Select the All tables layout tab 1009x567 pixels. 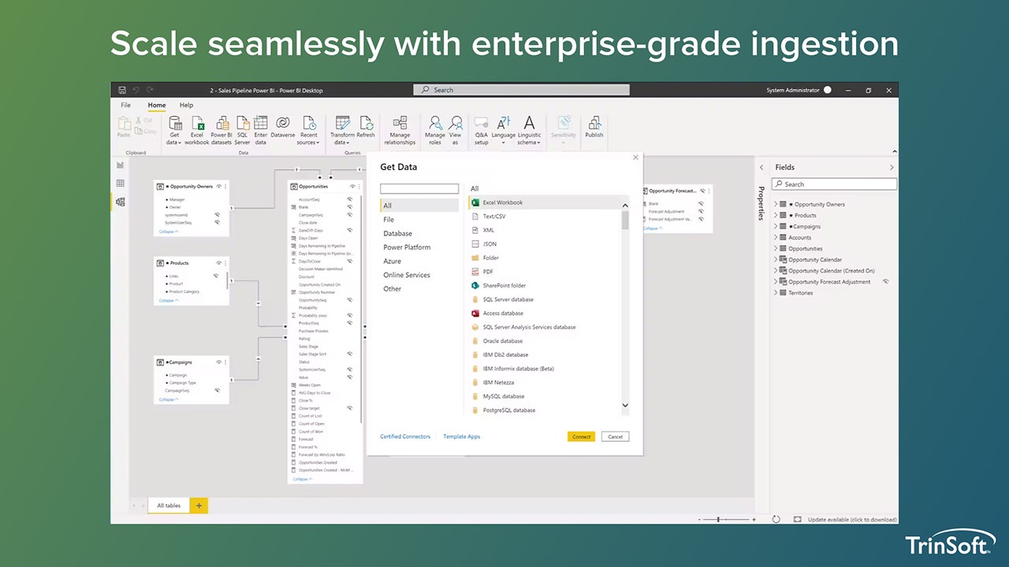point(169,506)
